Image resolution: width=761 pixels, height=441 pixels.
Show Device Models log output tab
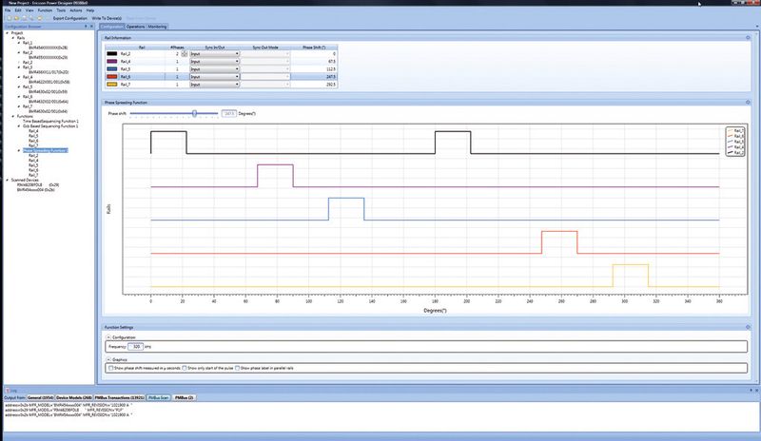(74, 398)
